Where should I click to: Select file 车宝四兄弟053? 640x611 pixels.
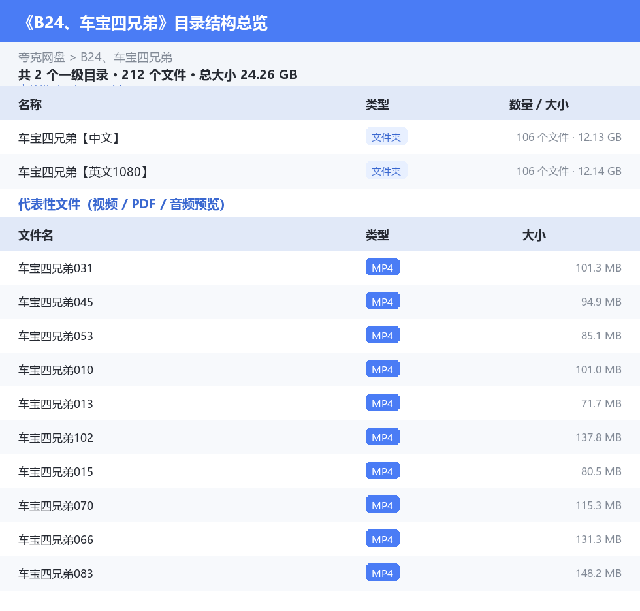tap(56, 336)
